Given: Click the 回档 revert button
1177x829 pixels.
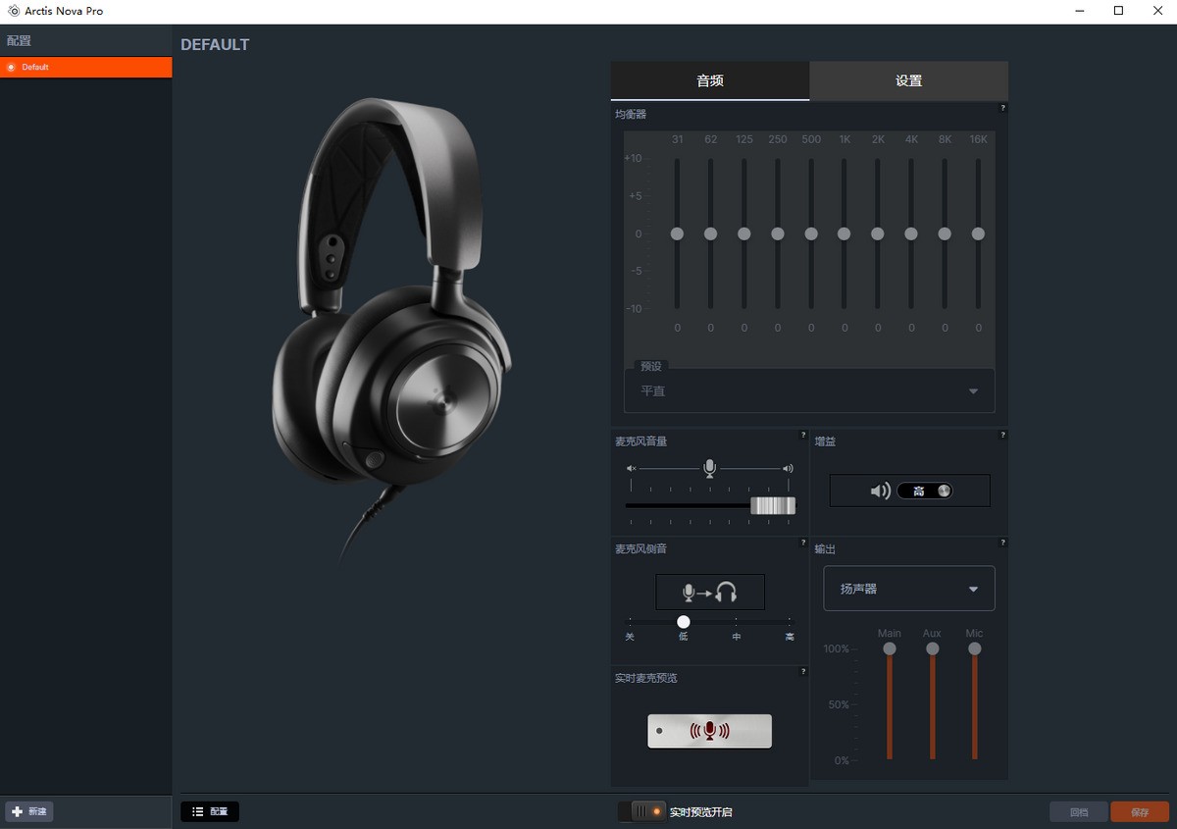Looking at the screenshot, I should pyautogui.click(x=1079, y=812).
